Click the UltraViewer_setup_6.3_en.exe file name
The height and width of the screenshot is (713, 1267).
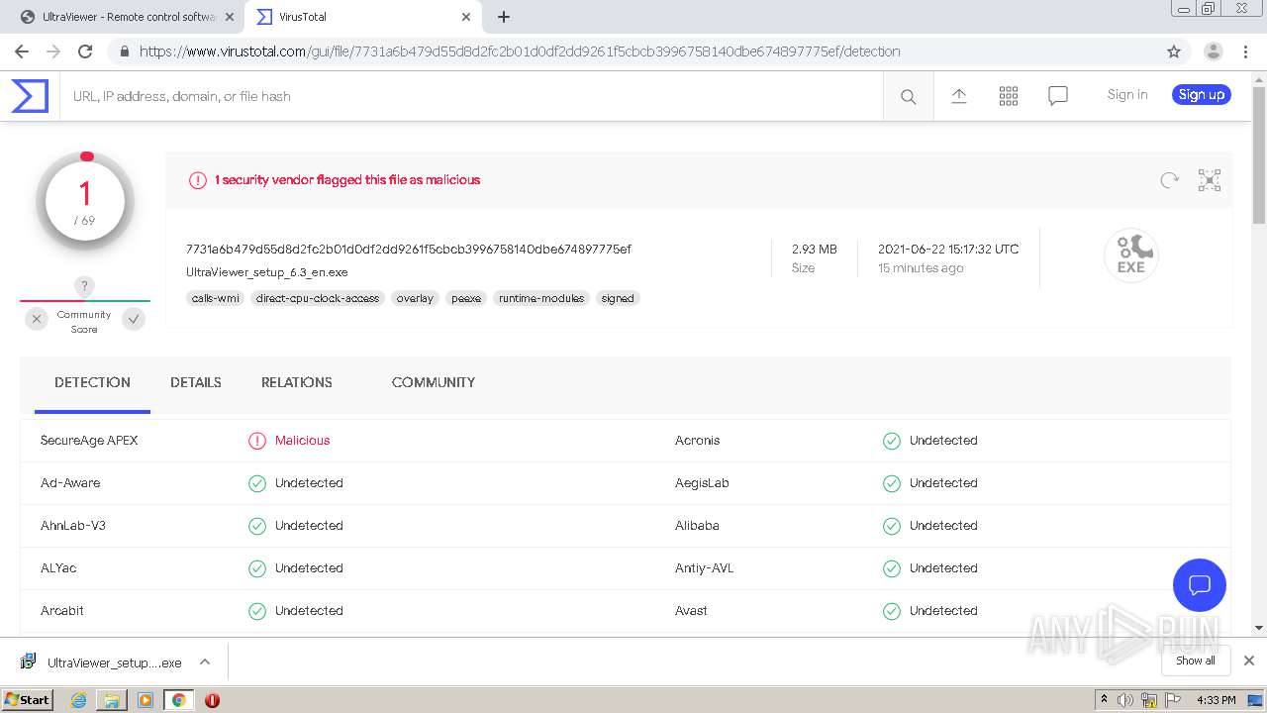point(267,272)
